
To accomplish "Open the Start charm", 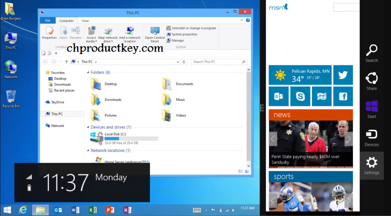I will coord(372,110).
